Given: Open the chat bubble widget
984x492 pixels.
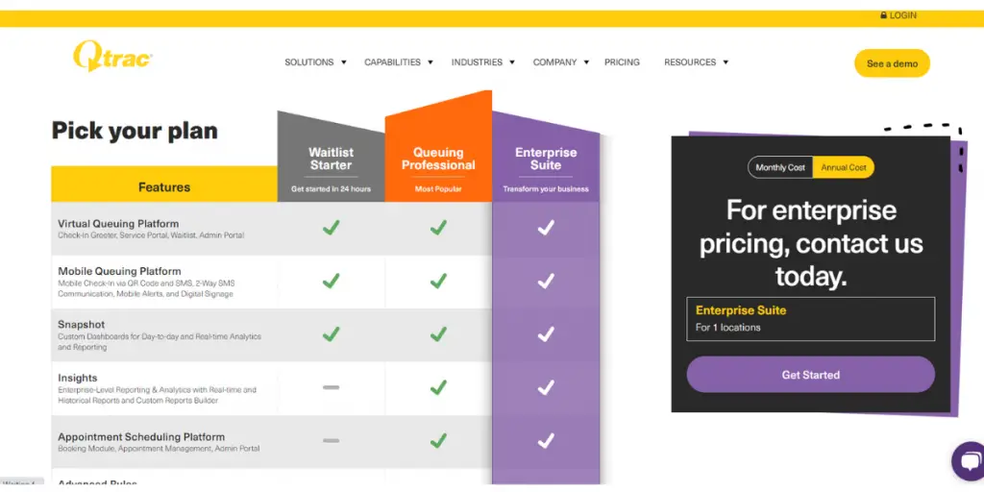Looking at the screenshot, I should pos(968,461).
